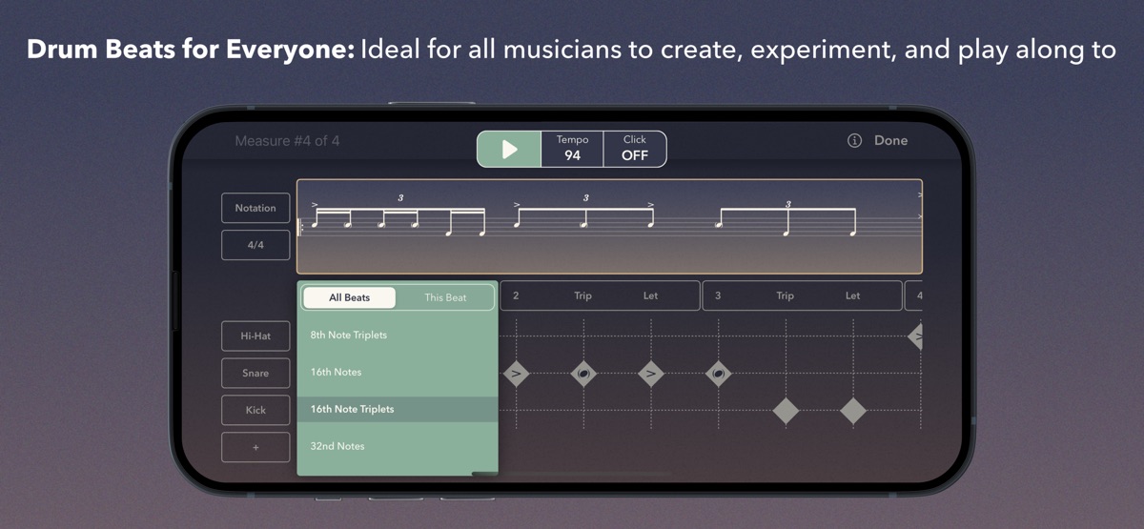The height and width of the screenshot is (529, 1144).
Task: Select the Hi-Hat instrument row
Action: click(x=255, y=336)
